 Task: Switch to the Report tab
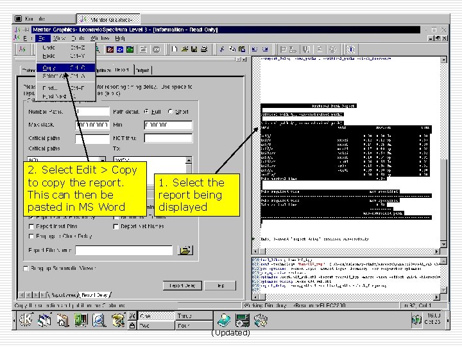pos(122,70)
